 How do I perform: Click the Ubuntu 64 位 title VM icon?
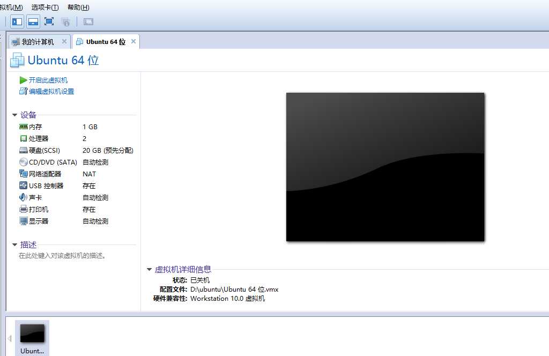click(17, 60)
